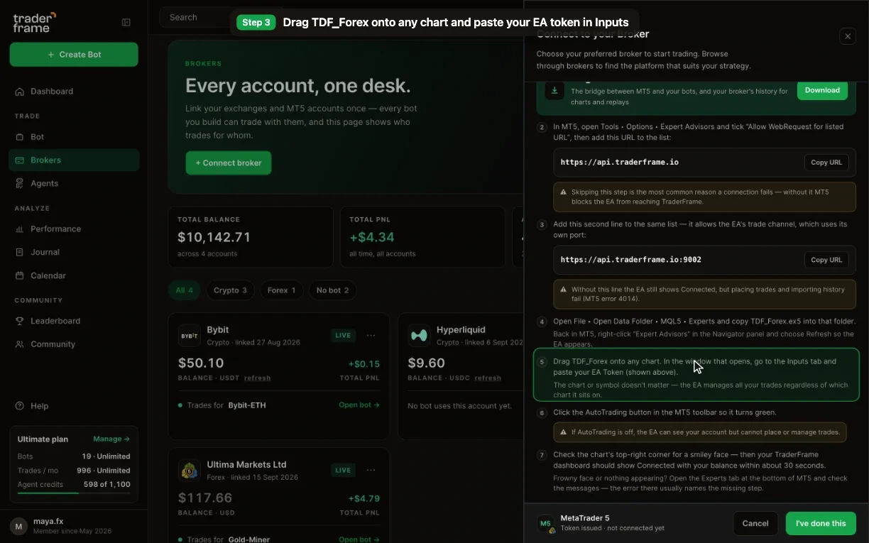Copy URL for api.traderframe.io:9002
The image size is (869, 543).
(826, 260)
